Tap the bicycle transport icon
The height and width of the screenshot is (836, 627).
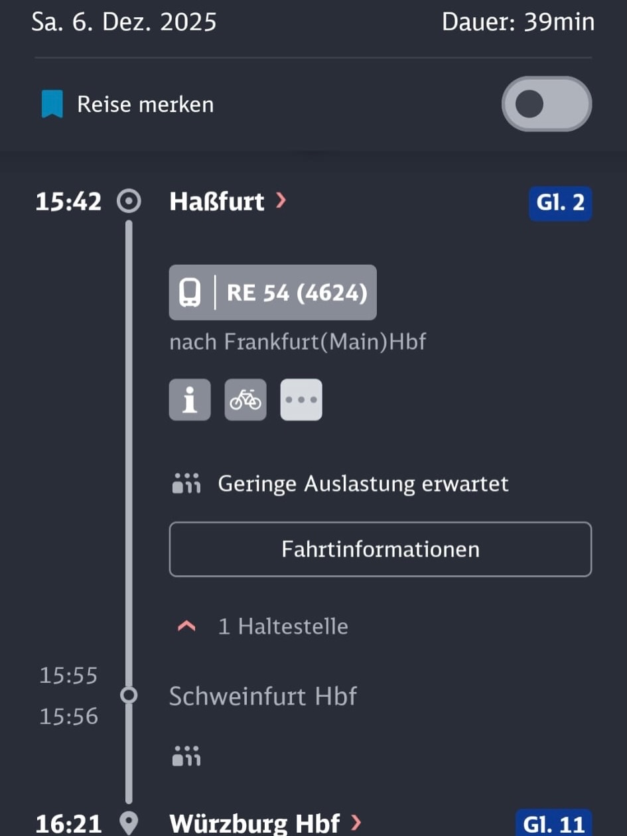pos(245,400)
